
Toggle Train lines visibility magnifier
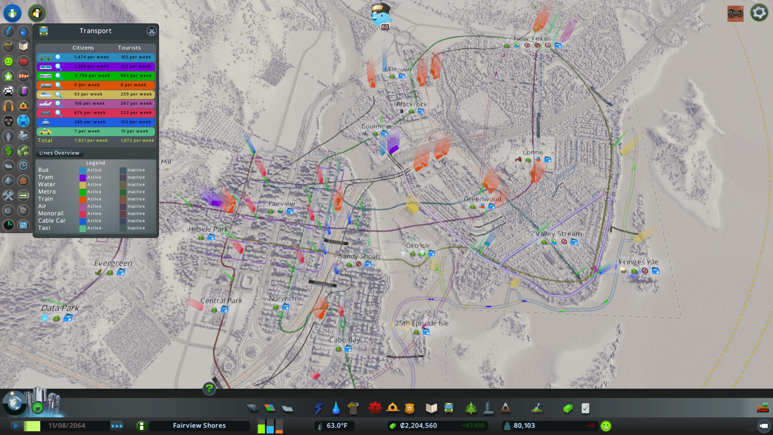tap(58, 85)
